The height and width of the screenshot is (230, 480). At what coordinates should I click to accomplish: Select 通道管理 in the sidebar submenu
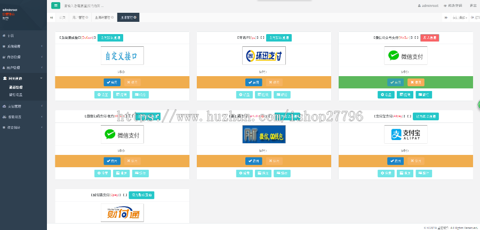click(15, 87)
